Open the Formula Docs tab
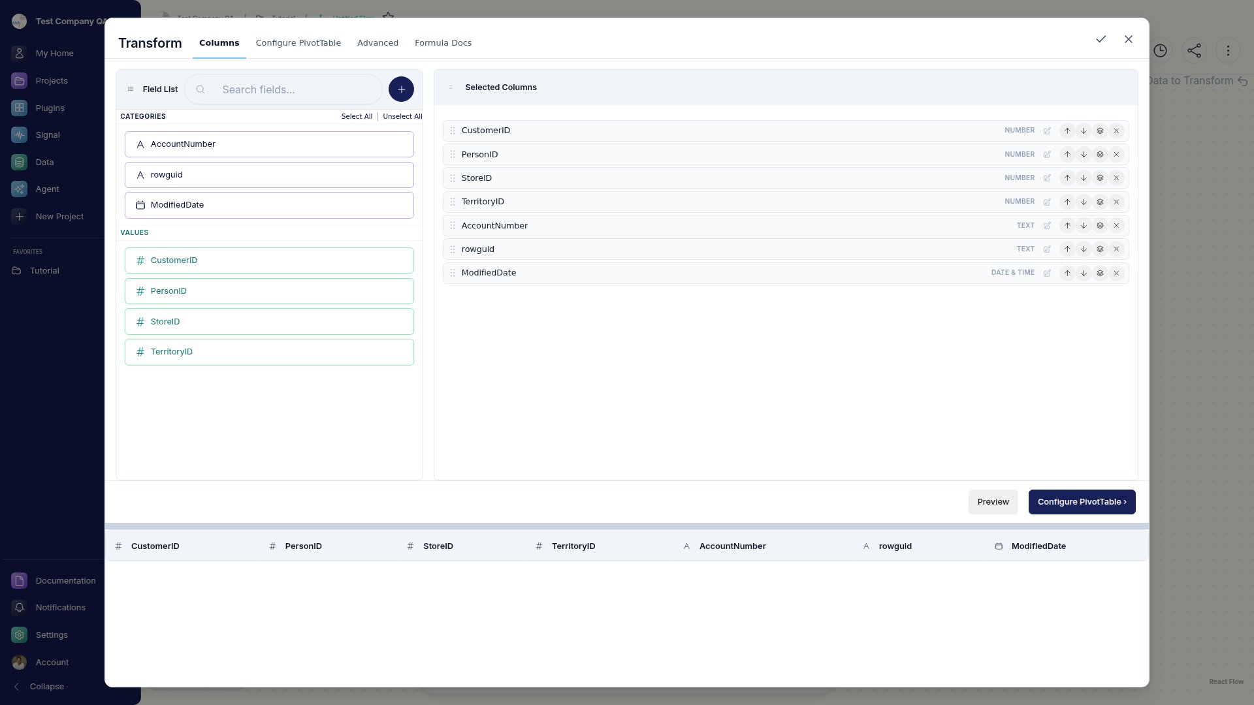The image size is (1254, 705). (443, 43)
